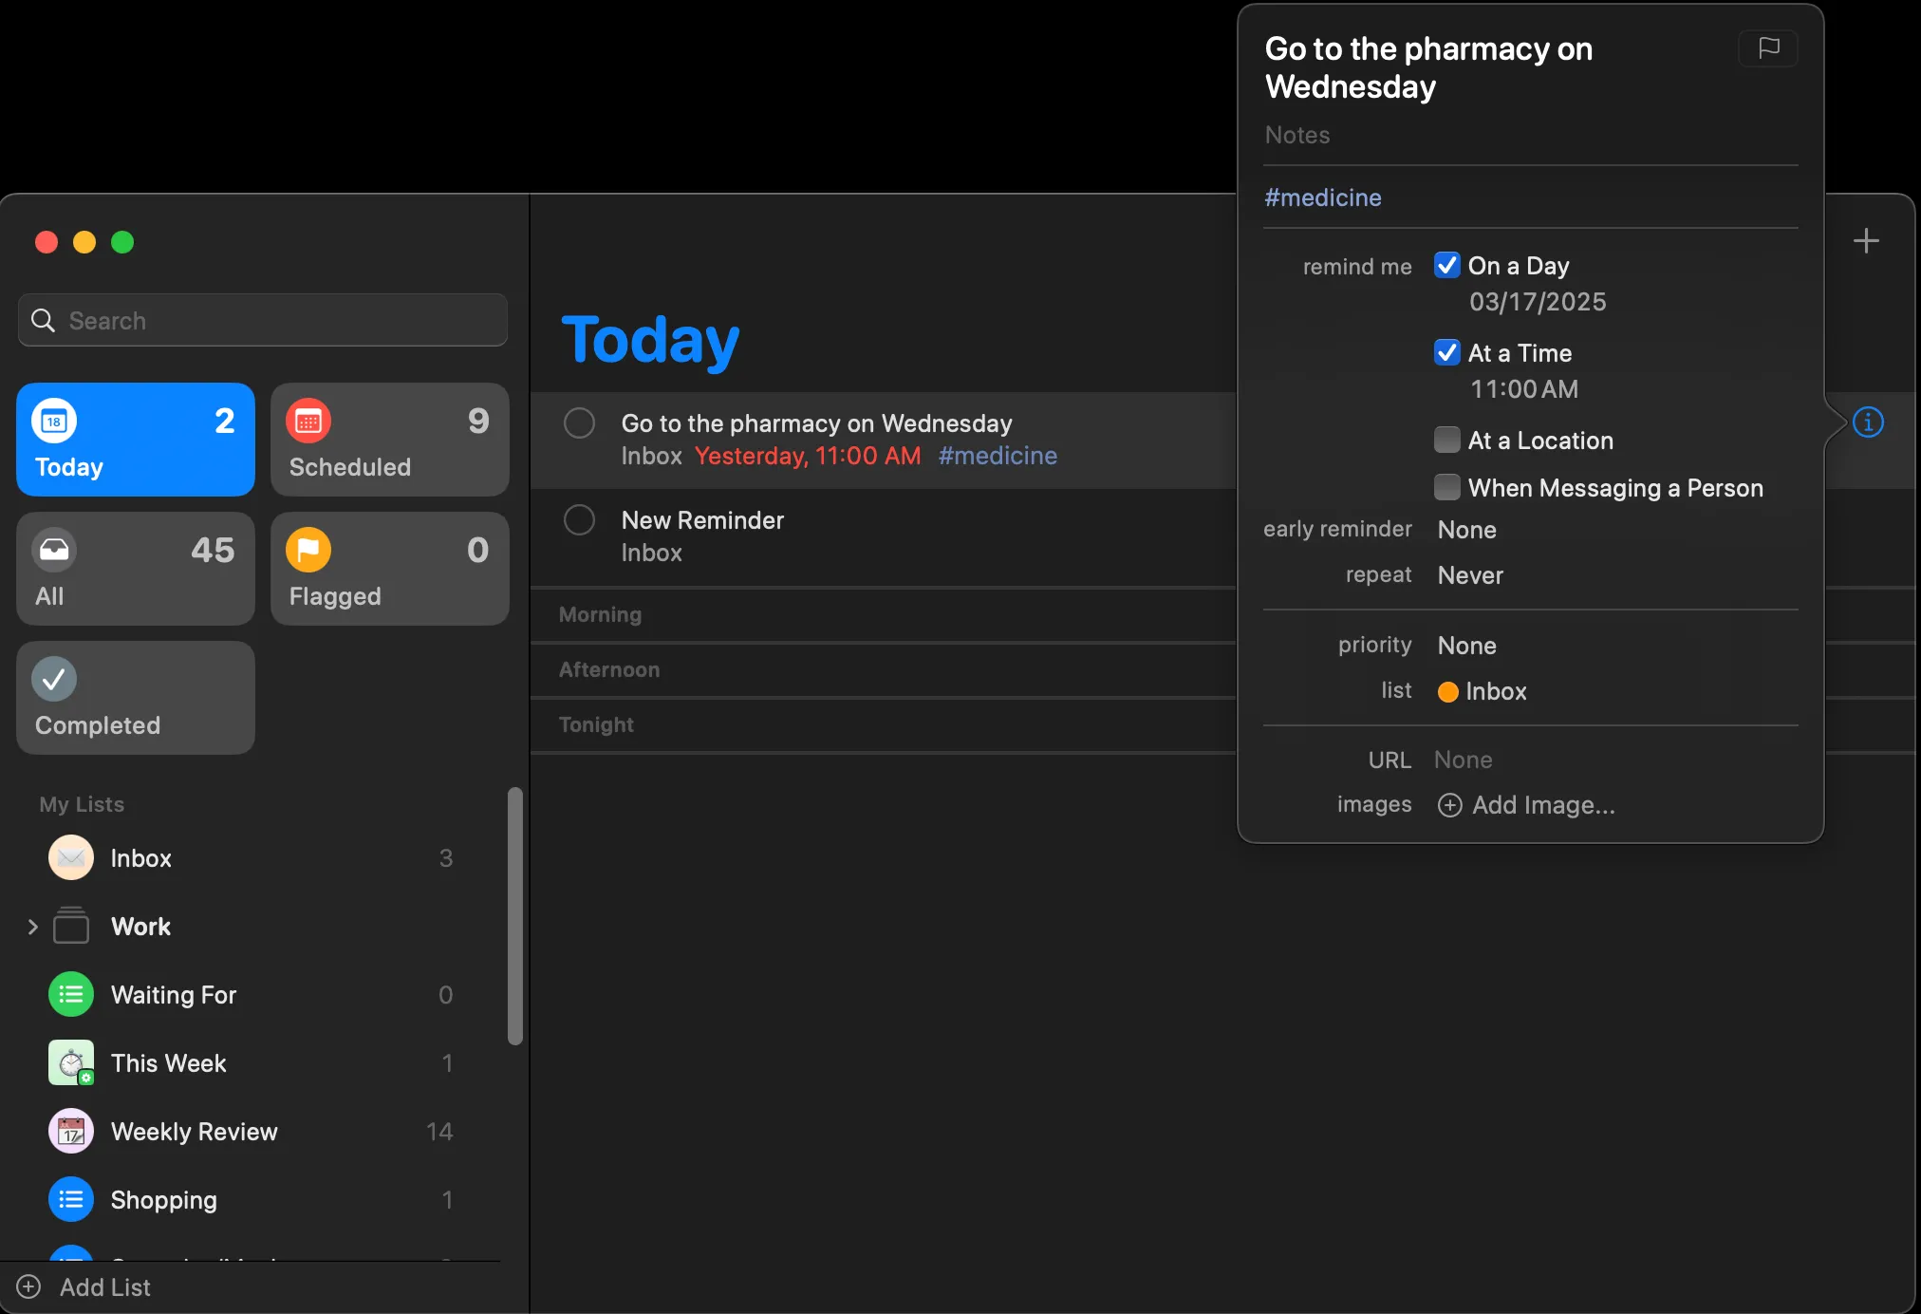Open the Flagged smart list
The image size is (1921, 1314).
[389, 569]
